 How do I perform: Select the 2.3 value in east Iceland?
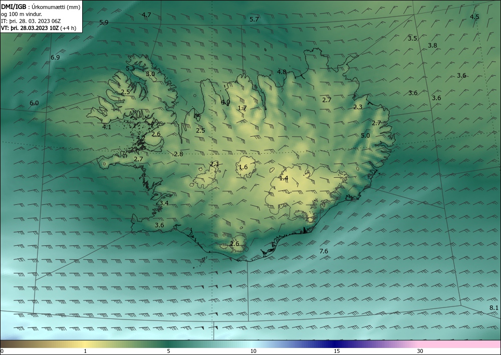pos(358,107)
